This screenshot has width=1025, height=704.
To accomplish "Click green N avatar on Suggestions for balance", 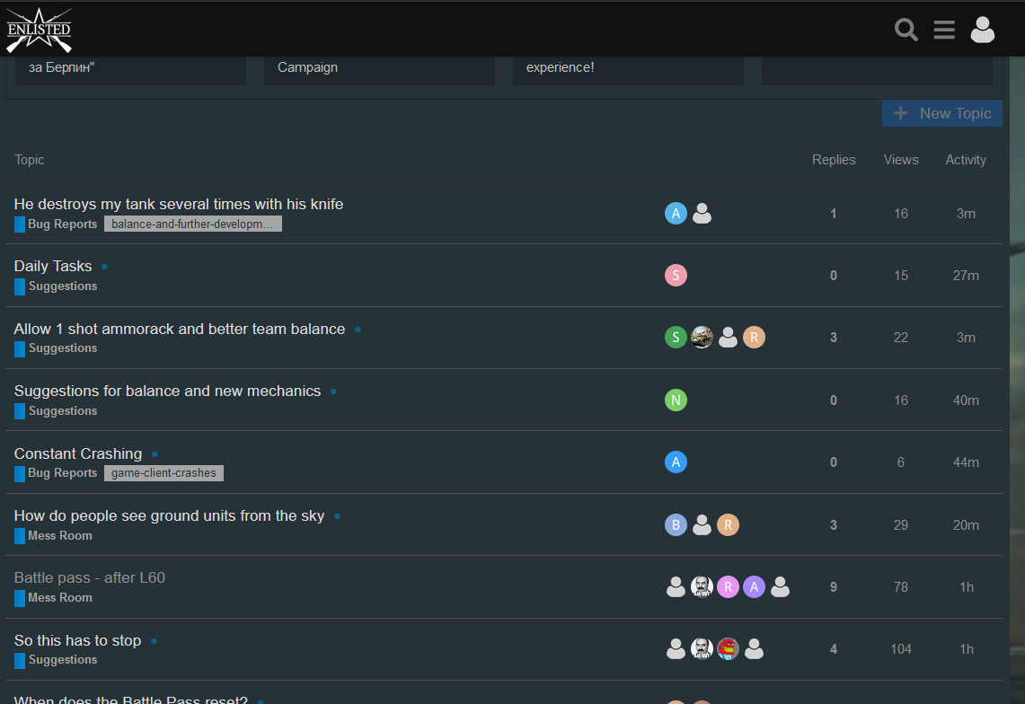I will coord(676,400).
